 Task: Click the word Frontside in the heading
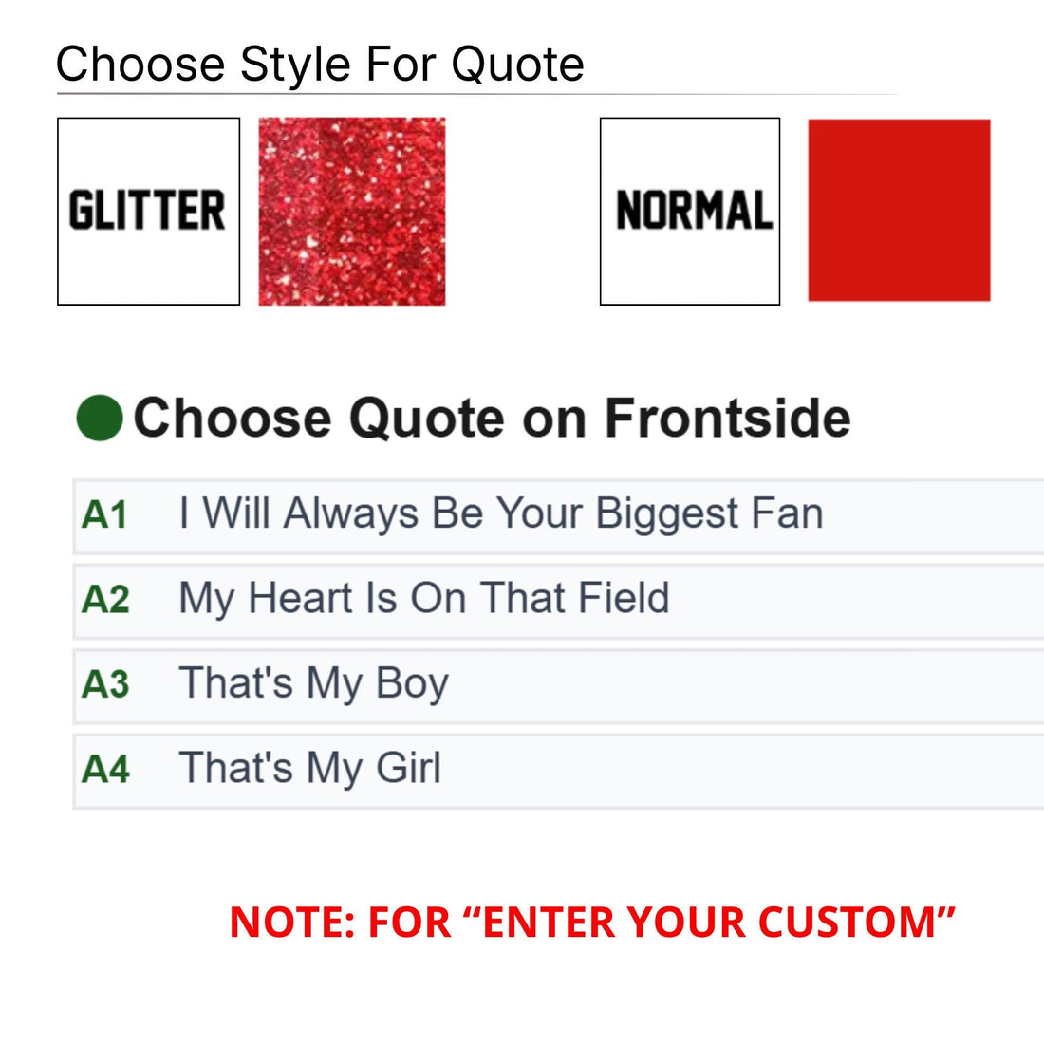tap(728, 418)
